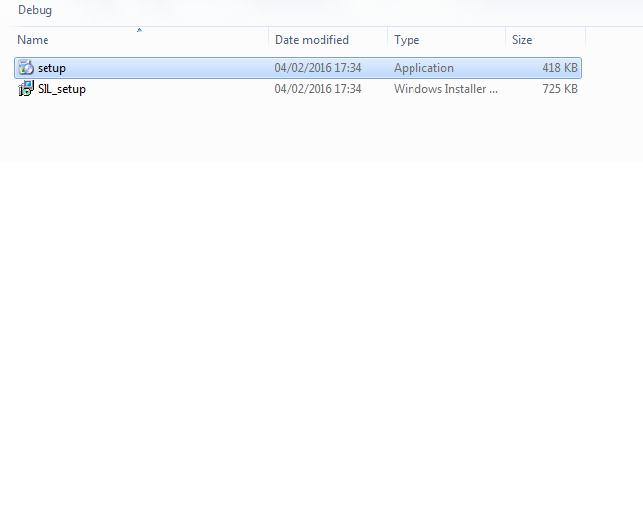643x525 pixels.
Task: Select the setup application icon
Action: click(x=26, y=67)
